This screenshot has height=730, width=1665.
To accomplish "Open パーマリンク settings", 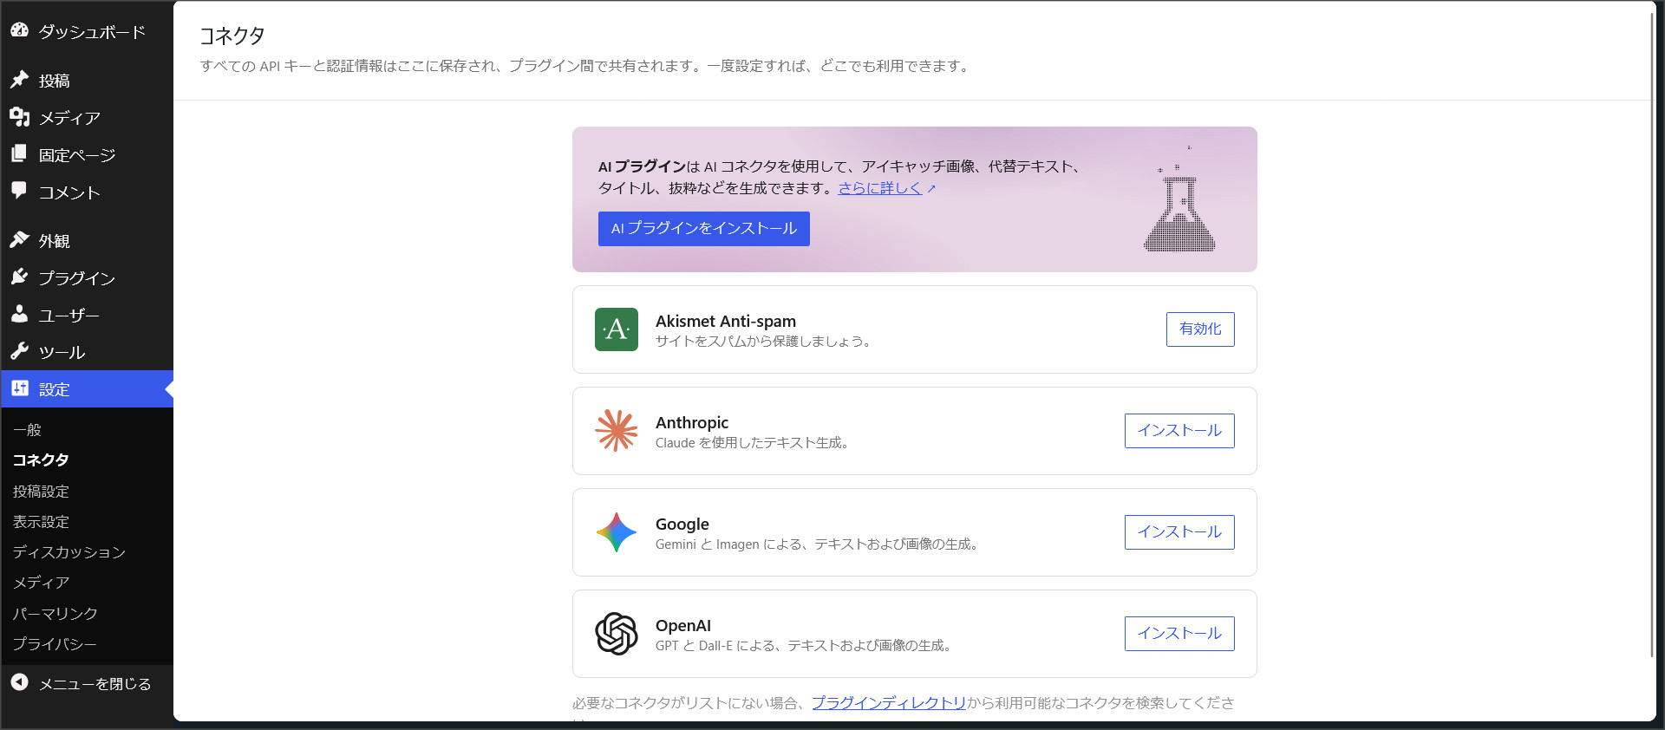I will coord(55,614).
